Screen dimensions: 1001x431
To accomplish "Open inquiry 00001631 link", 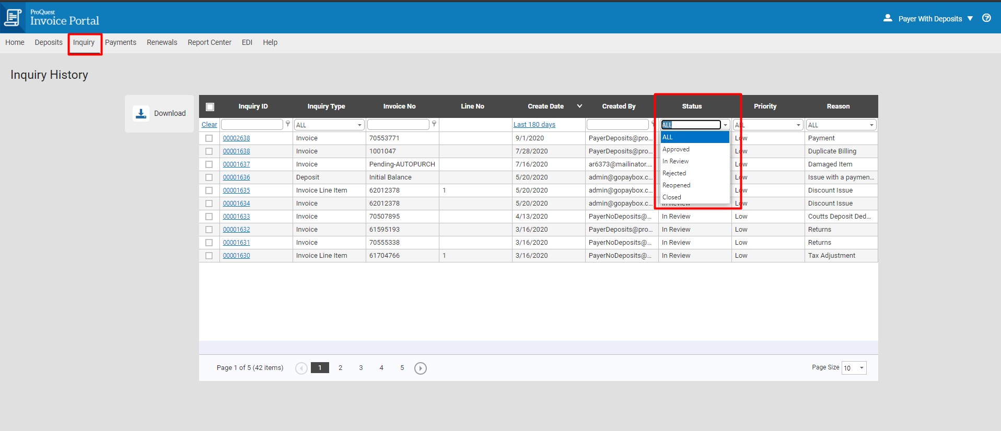I will (x=237, y=243).
